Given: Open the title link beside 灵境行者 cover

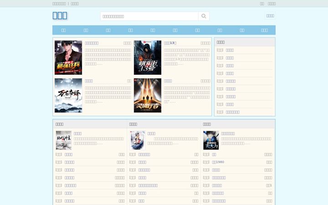Looking at the screenshot, I should coord(168,81).
